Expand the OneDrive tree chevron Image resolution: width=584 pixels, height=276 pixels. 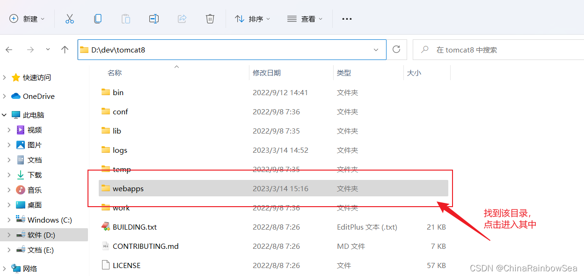click(4, 96)
